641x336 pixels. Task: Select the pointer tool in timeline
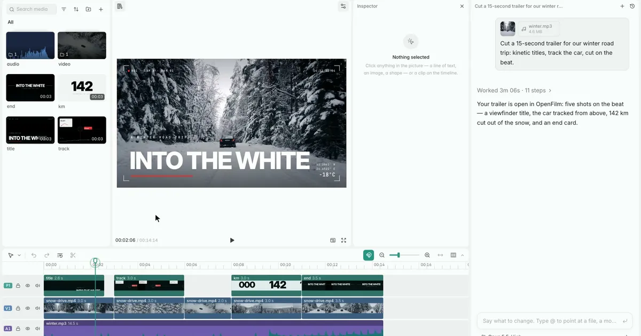11,255
